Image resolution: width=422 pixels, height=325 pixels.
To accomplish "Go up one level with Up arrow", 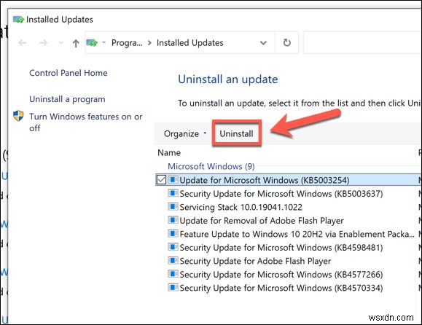I will [76, 43].
